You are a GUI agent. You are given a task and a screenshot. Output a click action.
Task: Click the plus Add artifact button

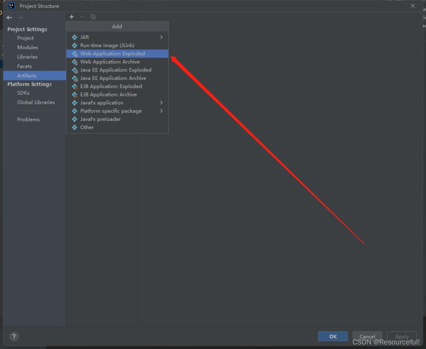pyautogui.click(x=72, y=17)
